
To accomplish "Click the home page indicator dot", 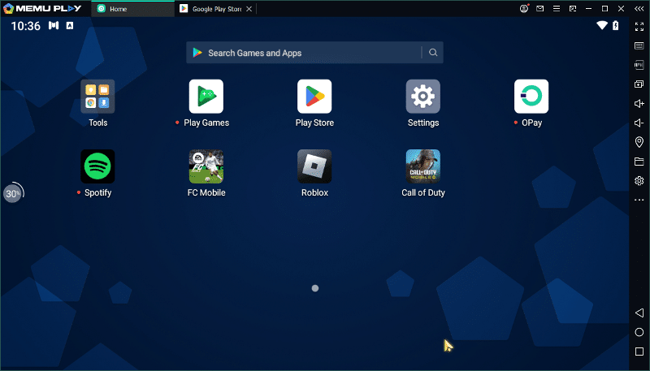I will coord(315,288).
